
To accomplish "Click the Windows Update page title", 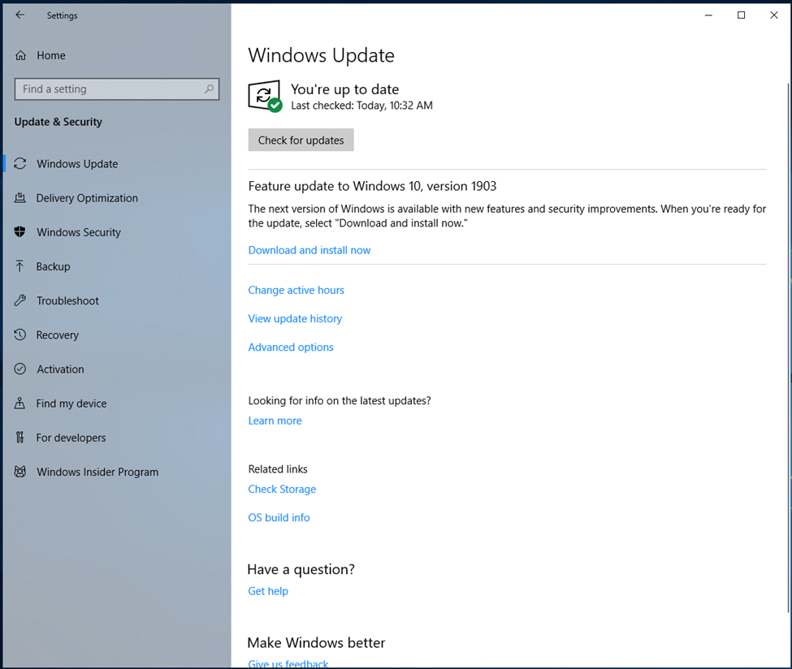I will [321, 55].
